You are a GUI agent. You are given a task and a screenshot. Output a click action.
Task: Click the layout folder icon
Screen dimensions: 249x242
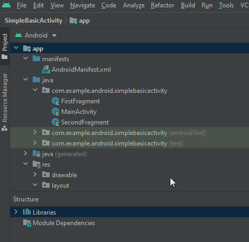pos(46,185)
